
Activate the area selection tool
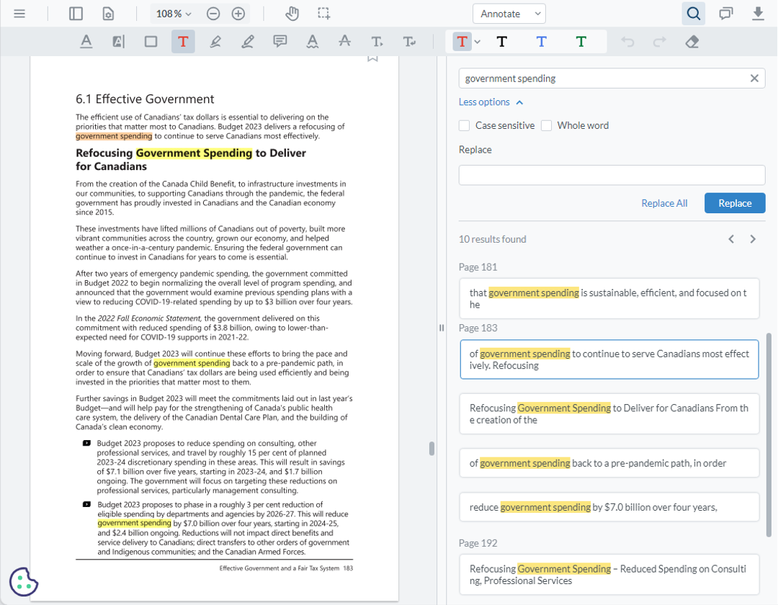[x=323, y=13]
